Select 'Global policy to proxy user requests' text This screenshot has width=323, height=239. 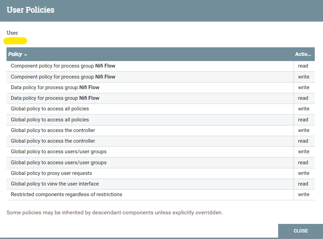pos(51,173)
